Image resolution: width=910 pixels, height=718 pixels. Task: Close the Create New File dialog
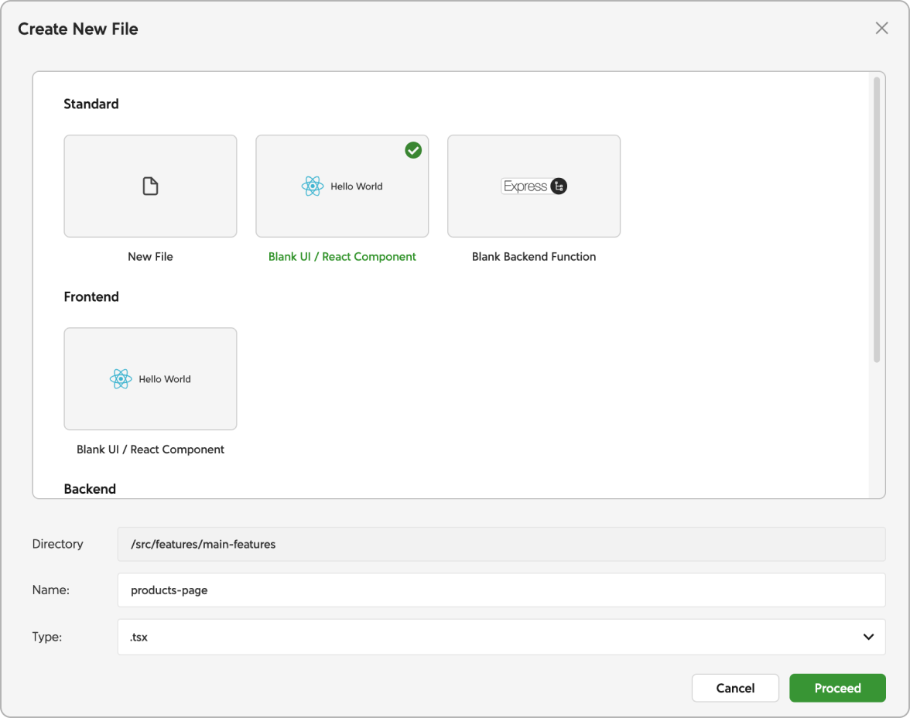(881, 28)
